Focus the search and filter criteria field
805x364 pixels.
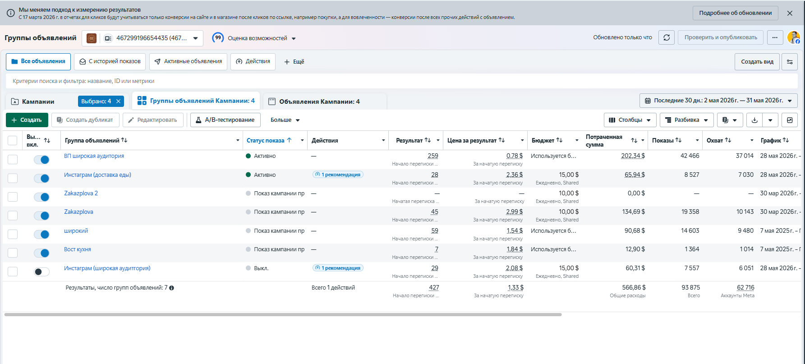pos(402,81)
